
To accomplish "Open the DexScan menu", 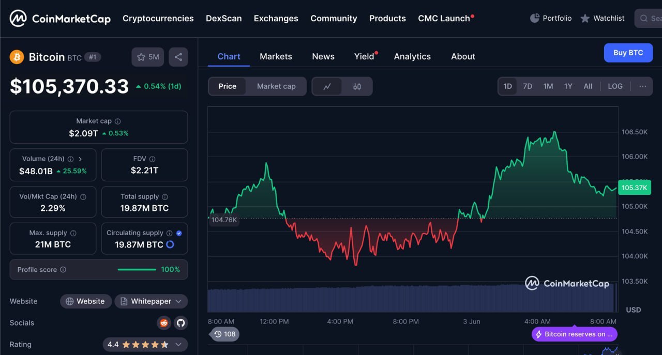I will click(224, 19).
